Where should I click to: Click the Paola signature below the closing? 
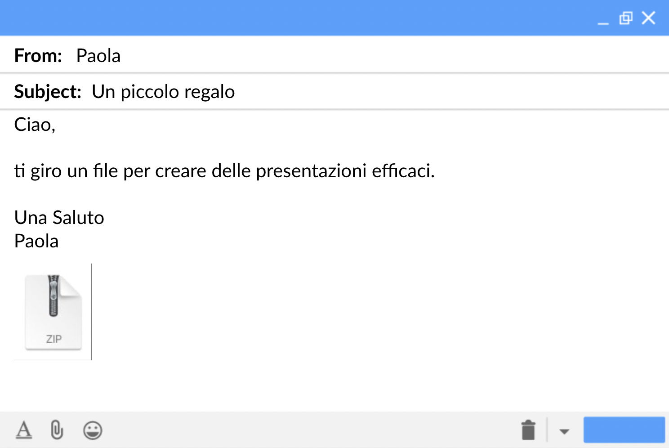click(36, 241)
